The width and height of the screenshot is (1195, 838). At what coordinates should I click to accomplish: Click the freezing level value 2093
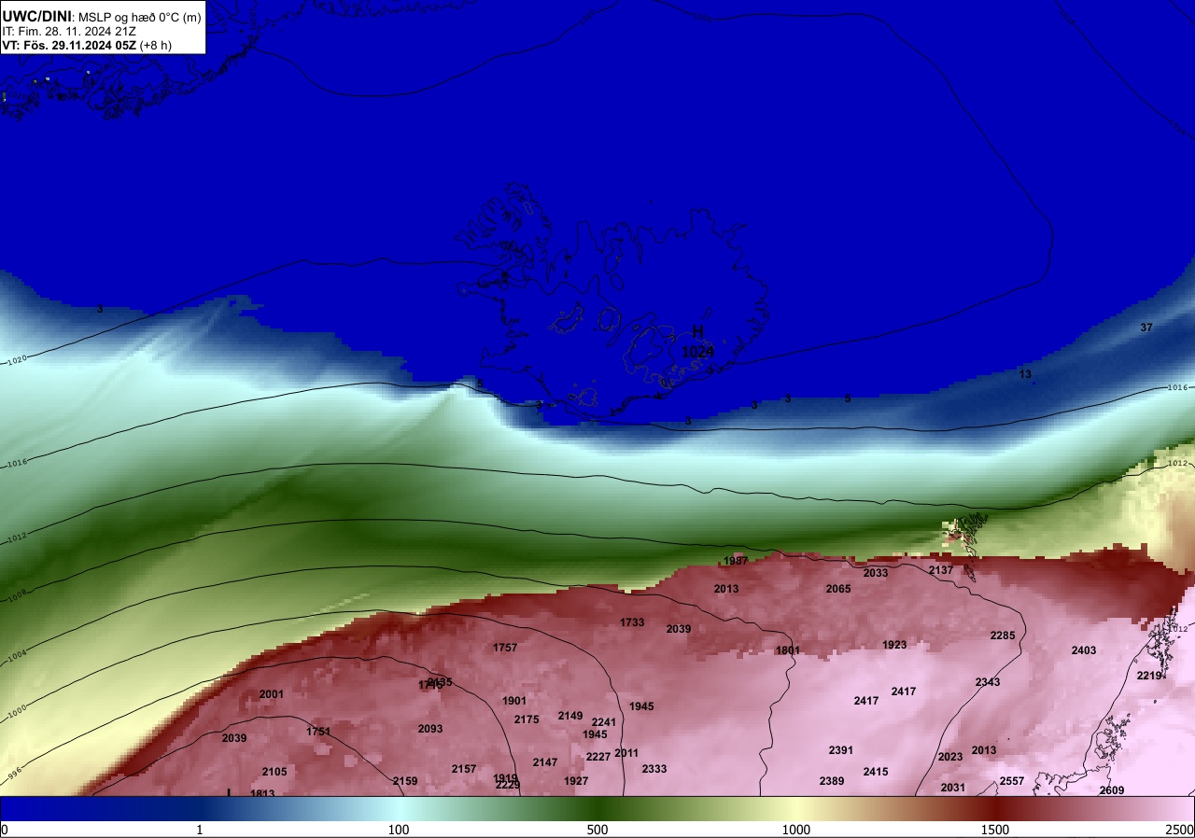pyautogui.click(x=430, y=729)
